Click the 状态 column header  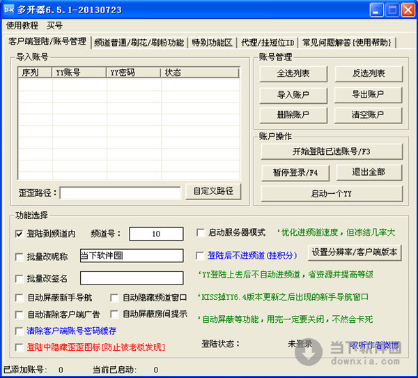200,73
